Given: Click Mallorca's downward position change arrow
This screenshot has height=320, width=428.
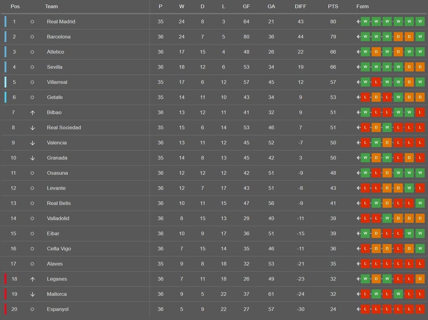Looking at the screenshot, I should coord(32,294).
